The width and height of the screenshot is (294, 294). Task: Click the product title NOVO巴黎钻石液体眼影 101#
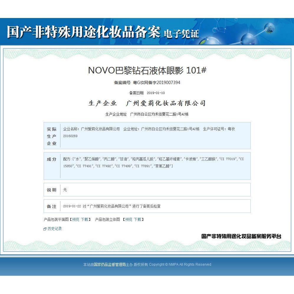tap(147, 70)
